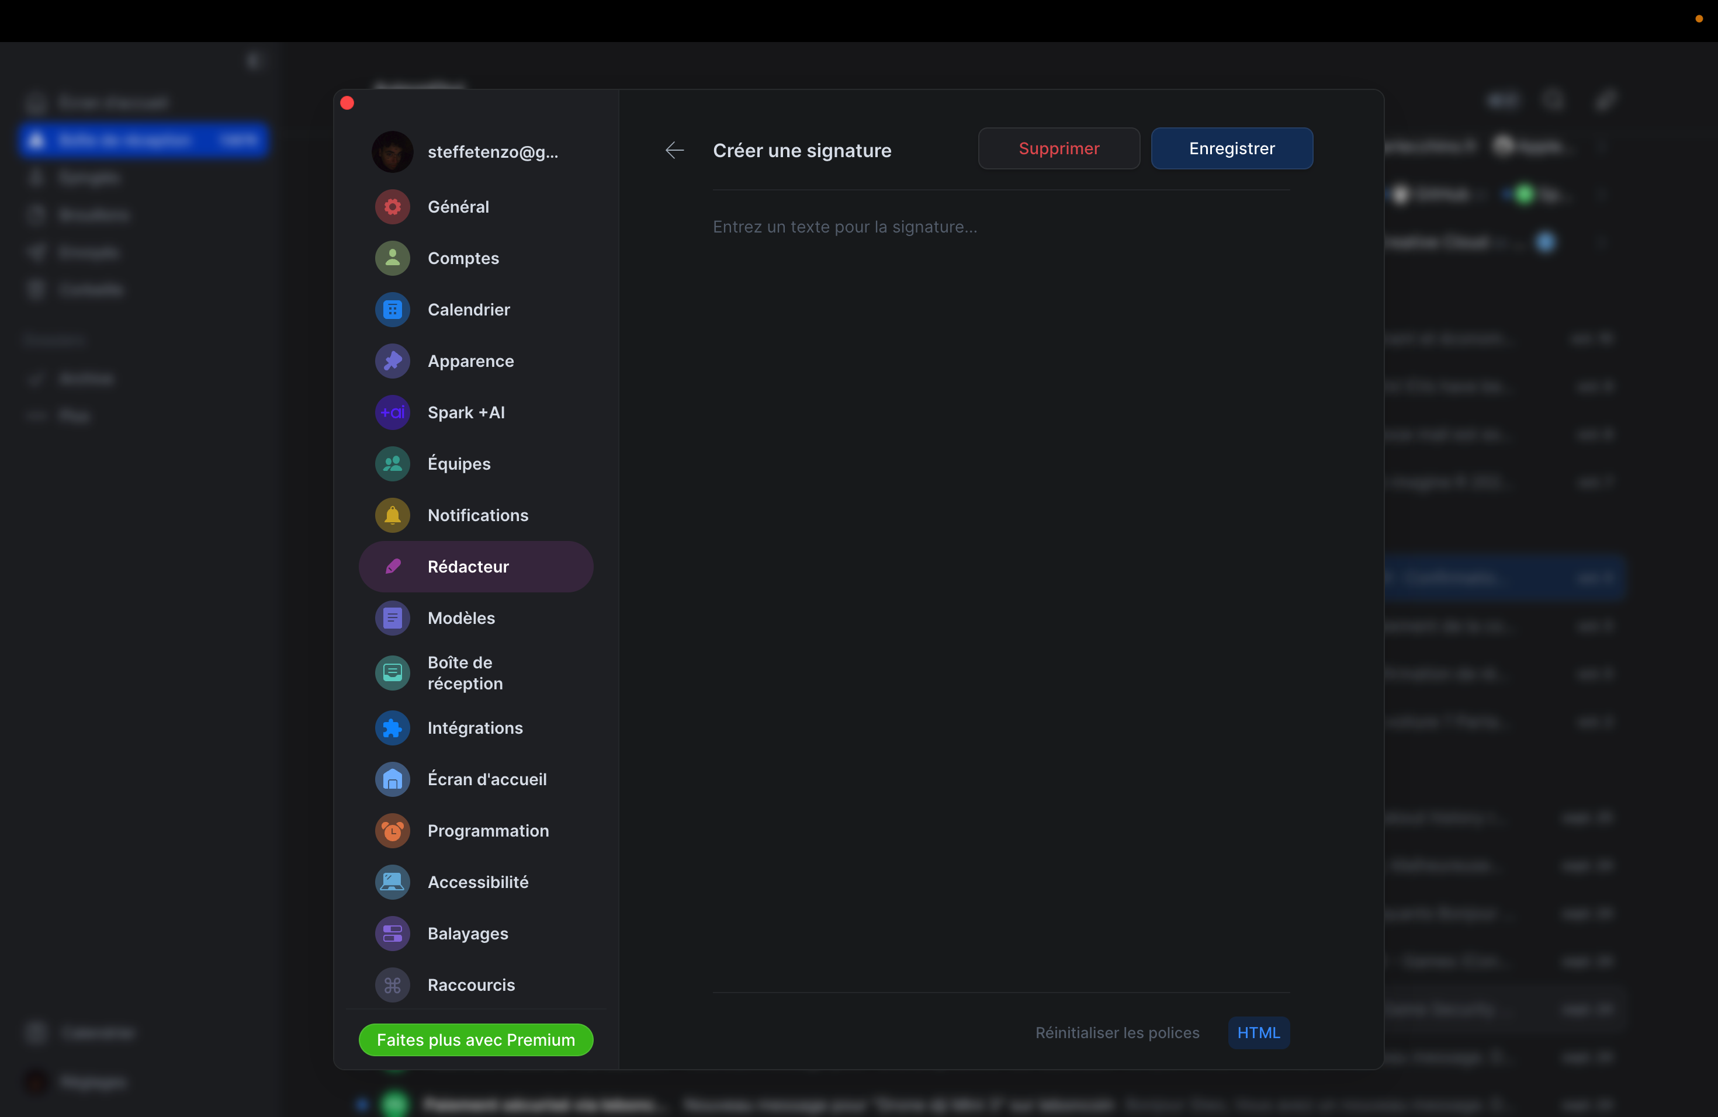The image size is (1718, 1117).
Task: Select the Équipes group icon
Action: [392, 464]
